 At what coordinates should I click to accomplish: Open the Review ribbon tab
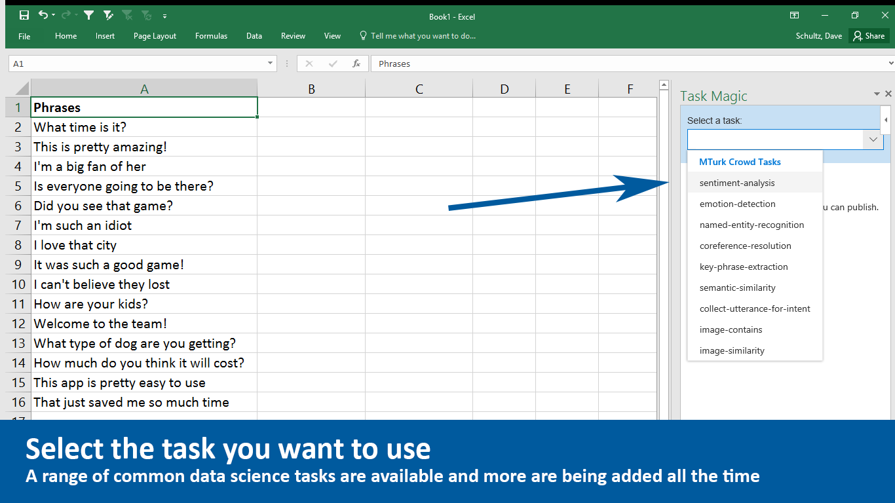pos(293,36)
